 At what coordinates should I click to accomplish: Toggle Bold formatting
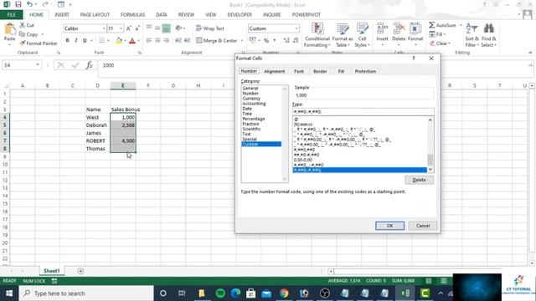(67, 40)
